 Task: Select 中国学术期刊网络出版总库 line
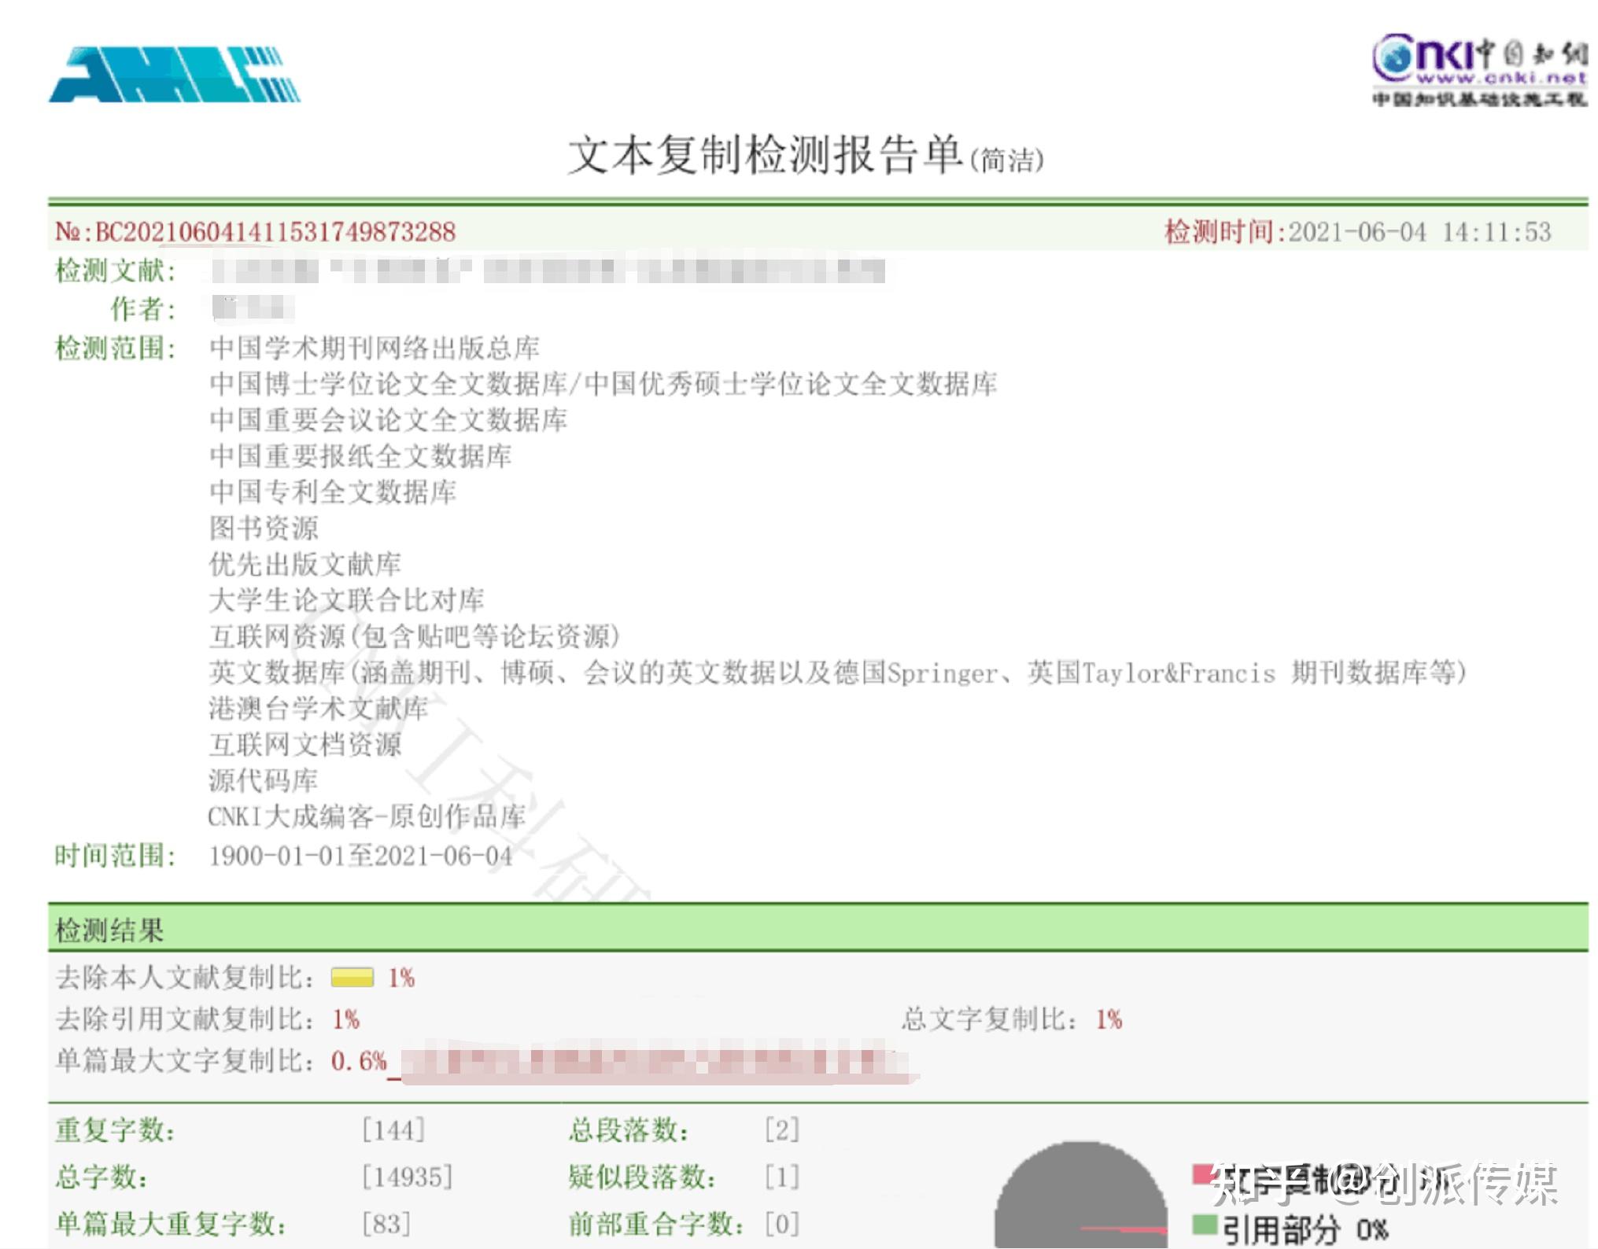point(375,348)
